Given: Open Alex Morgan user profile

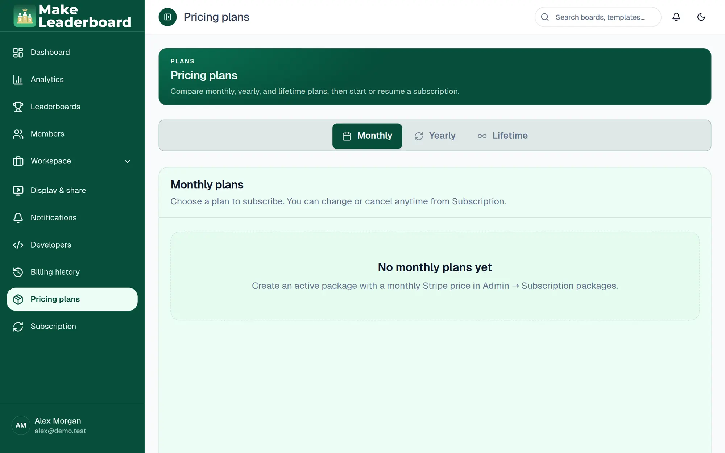Looking at the screenshot, I should pos(72,425).
